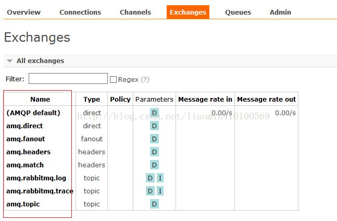Select the Exchanges tab
The height and width of the screenshot is (221, 337).
pos(188,13)
